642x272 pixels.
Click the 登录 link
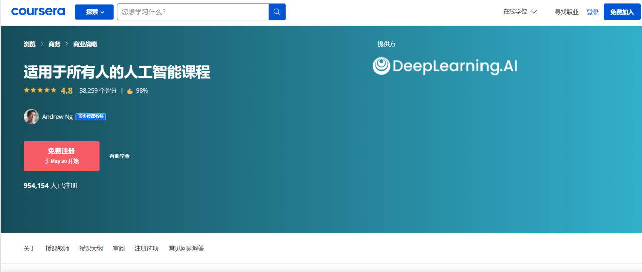pyautogui.click(x=593, y=12)
